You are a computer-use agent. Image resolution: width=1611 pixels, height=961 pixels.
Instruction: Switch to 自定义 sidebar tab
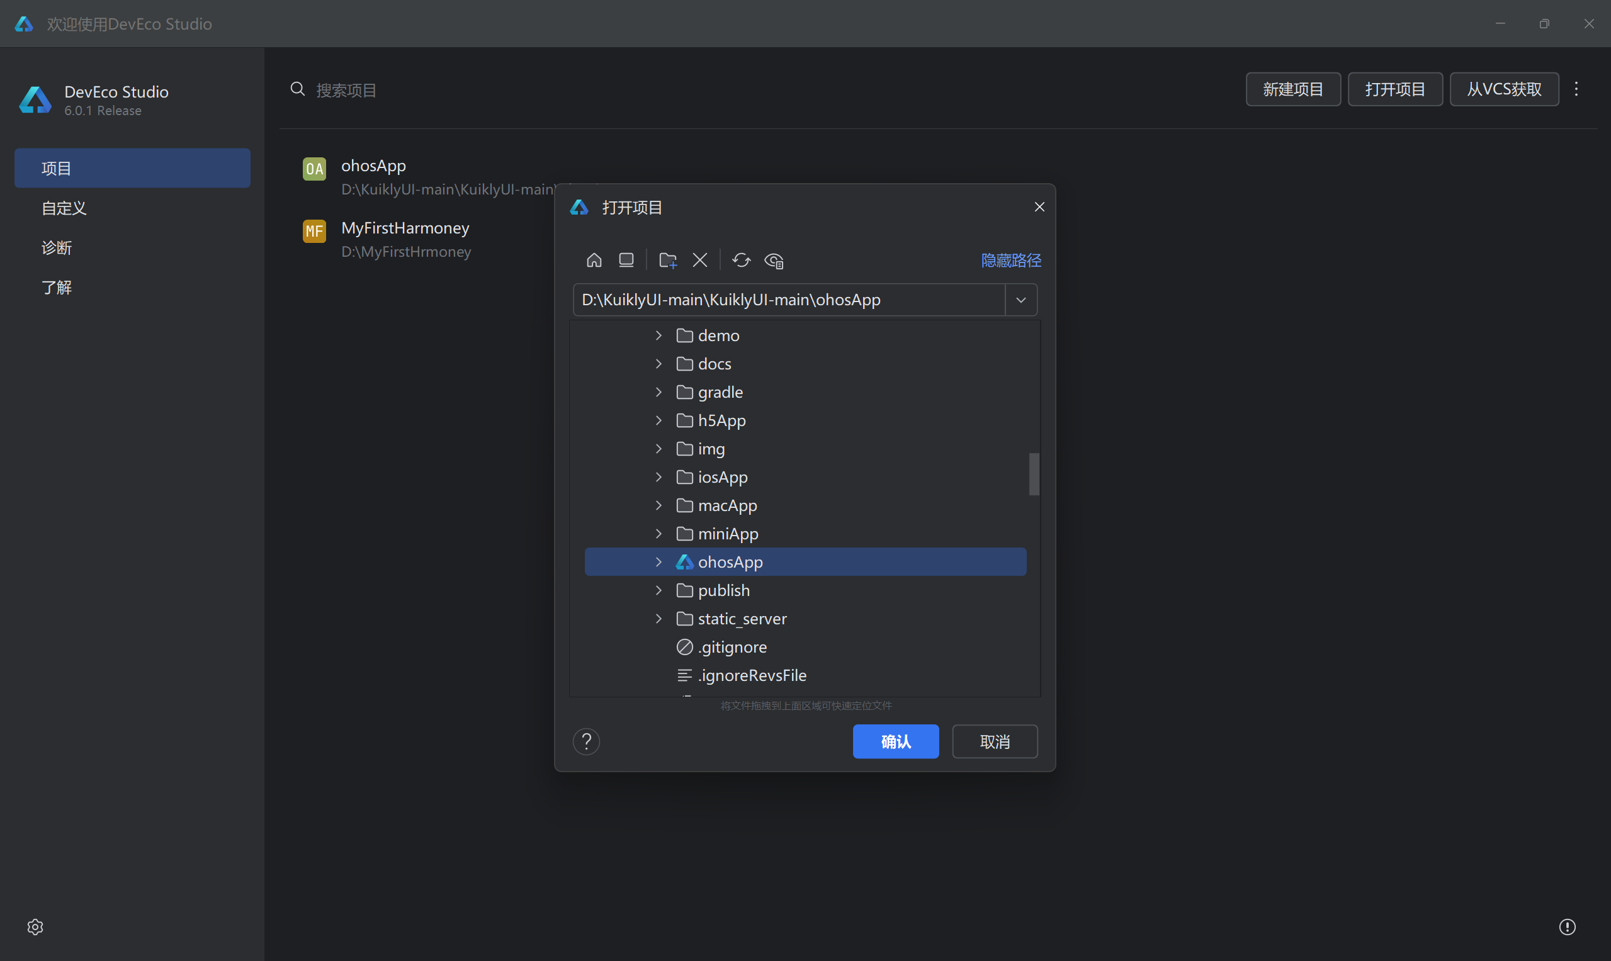pyautogui.click(x=64, y=208)
